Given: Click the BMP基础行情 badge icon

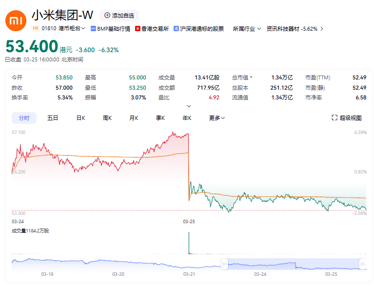Looking at the screenshot, I should 93,29.
